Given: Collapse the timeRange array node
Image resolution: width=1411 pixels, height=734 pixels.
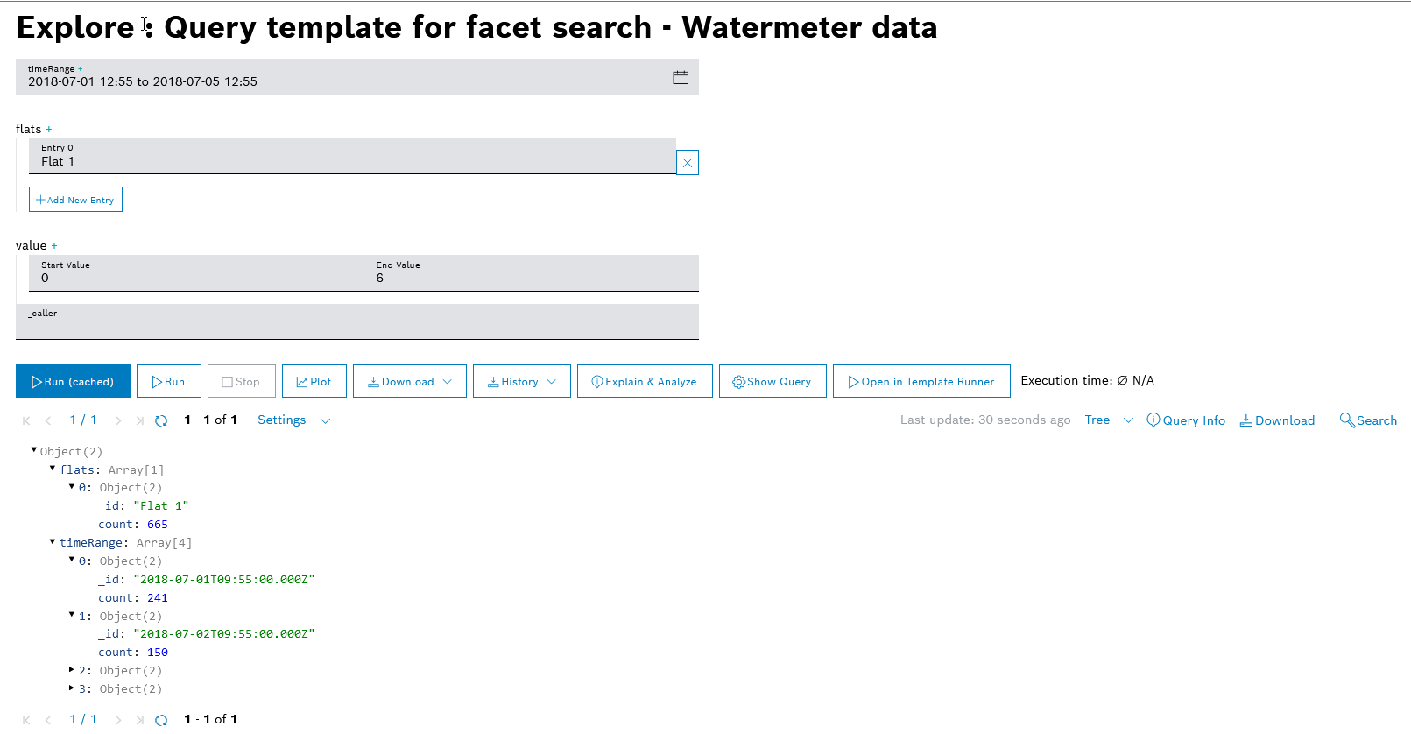Looking at the screenshot, I should click(53, 542).
